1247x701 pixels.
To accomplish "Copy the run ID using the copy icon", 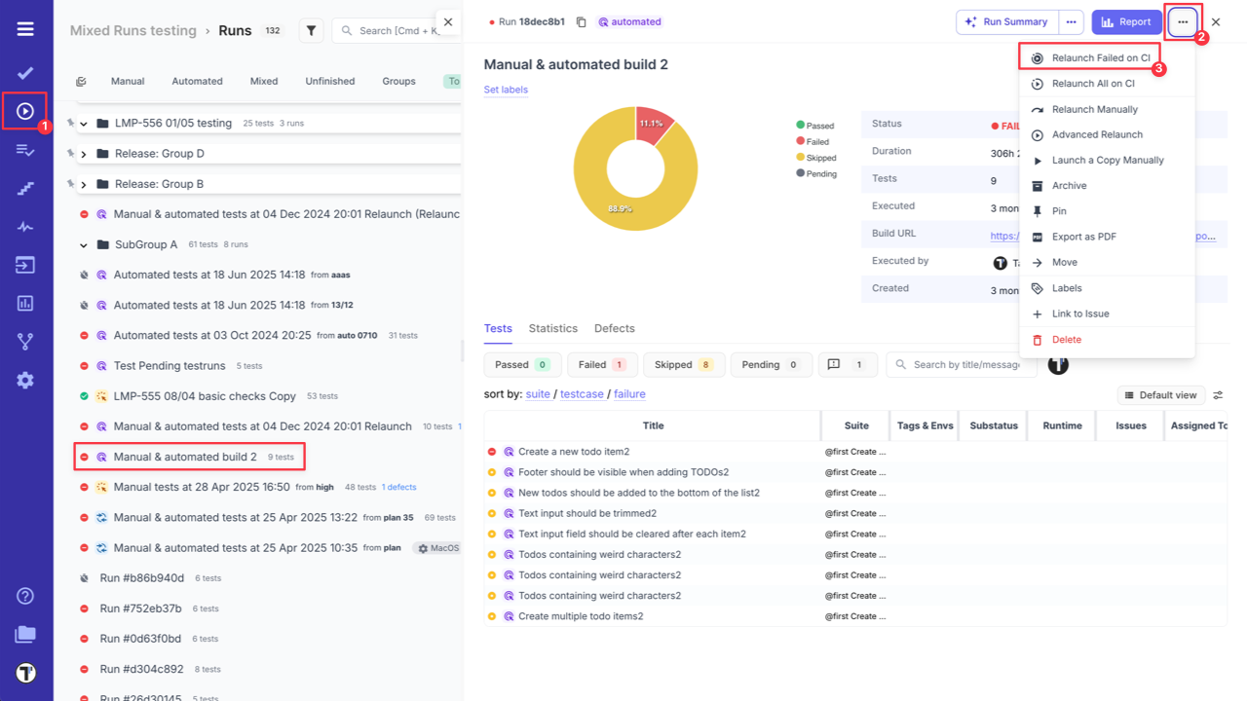I will (581, 19).
